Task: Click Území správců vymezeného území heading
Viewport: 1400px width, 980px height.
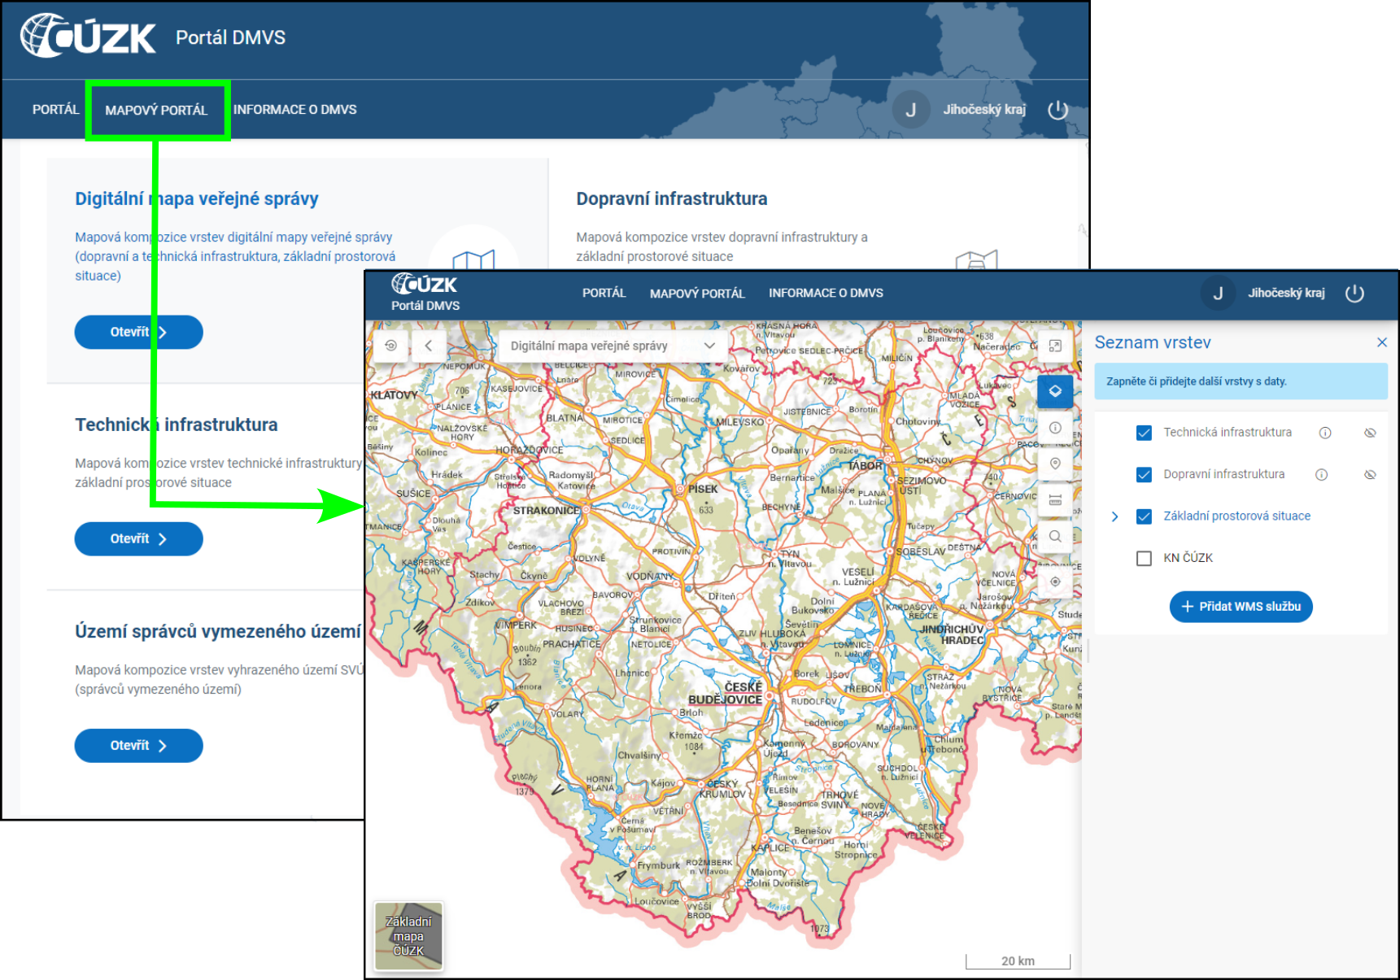Action: point(218,631)
